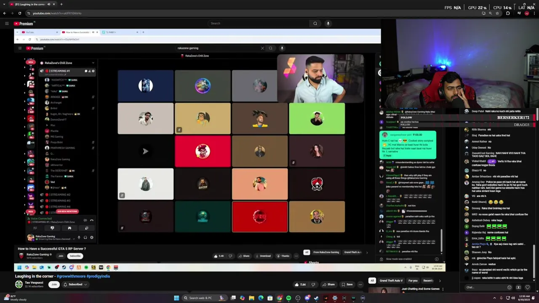Clear the rakazone gaming search text

pyautogui.click(x=262, y=48)
